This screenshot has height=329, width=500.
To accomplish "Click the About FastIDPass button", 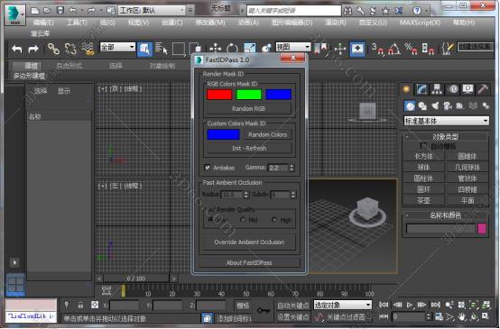I will 249,263.
